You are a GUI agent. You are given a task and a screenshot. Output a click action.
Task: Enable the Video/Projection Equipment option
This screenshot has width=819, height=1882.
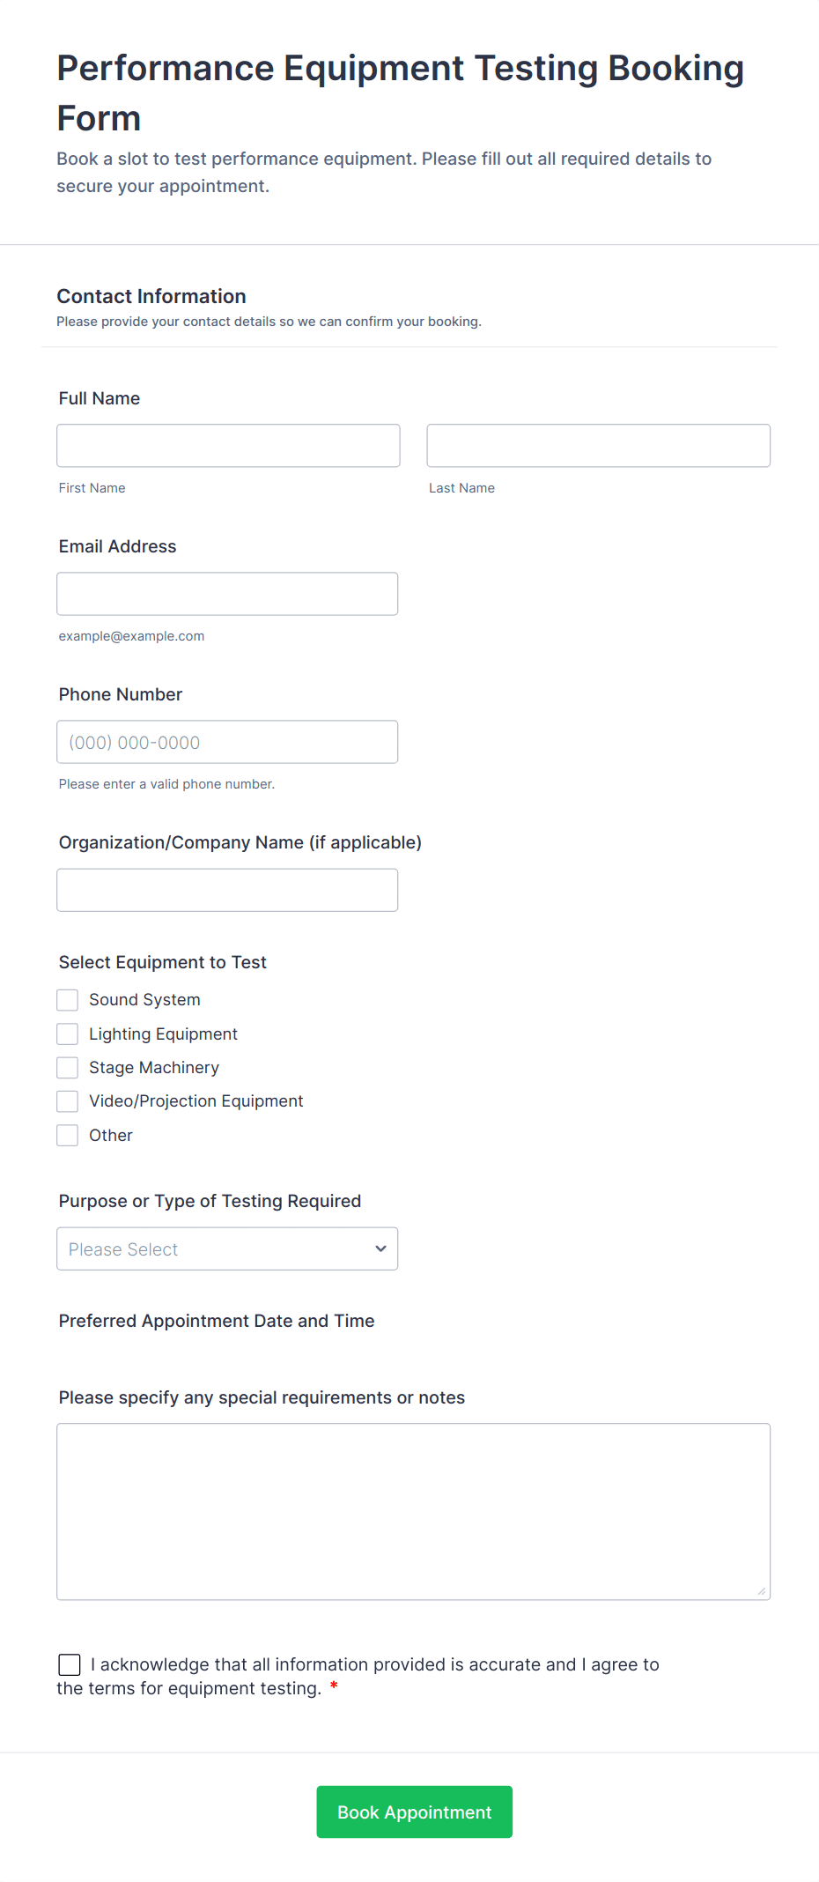[x=68, y=1101]
